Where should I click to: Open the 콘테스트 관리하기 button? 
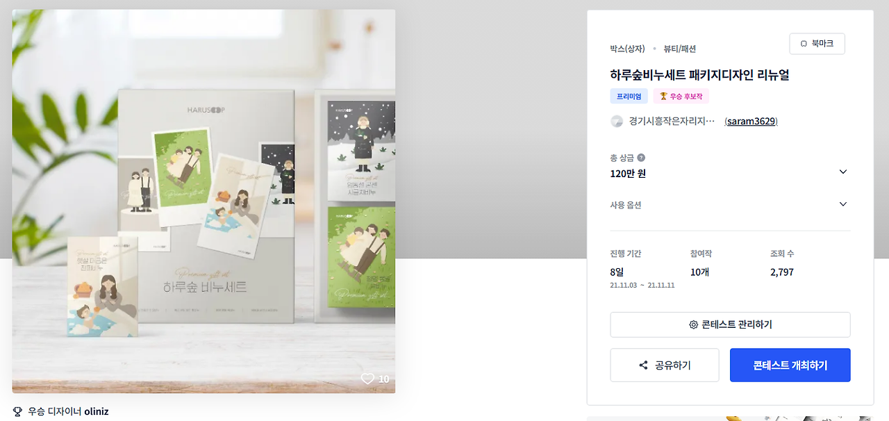pos(730,324)
